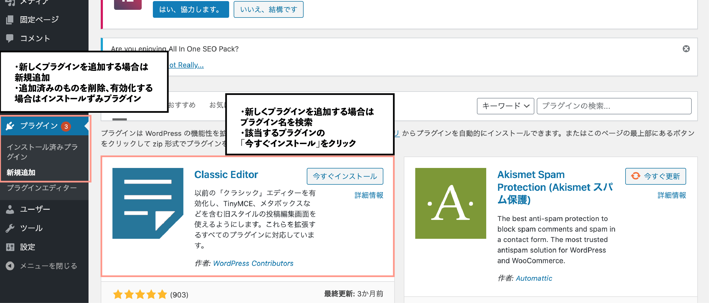Click the プラグインの検索 search field

(614, 106)
